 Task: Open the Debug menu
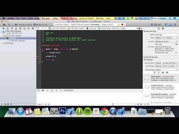[x=74, y=18]
